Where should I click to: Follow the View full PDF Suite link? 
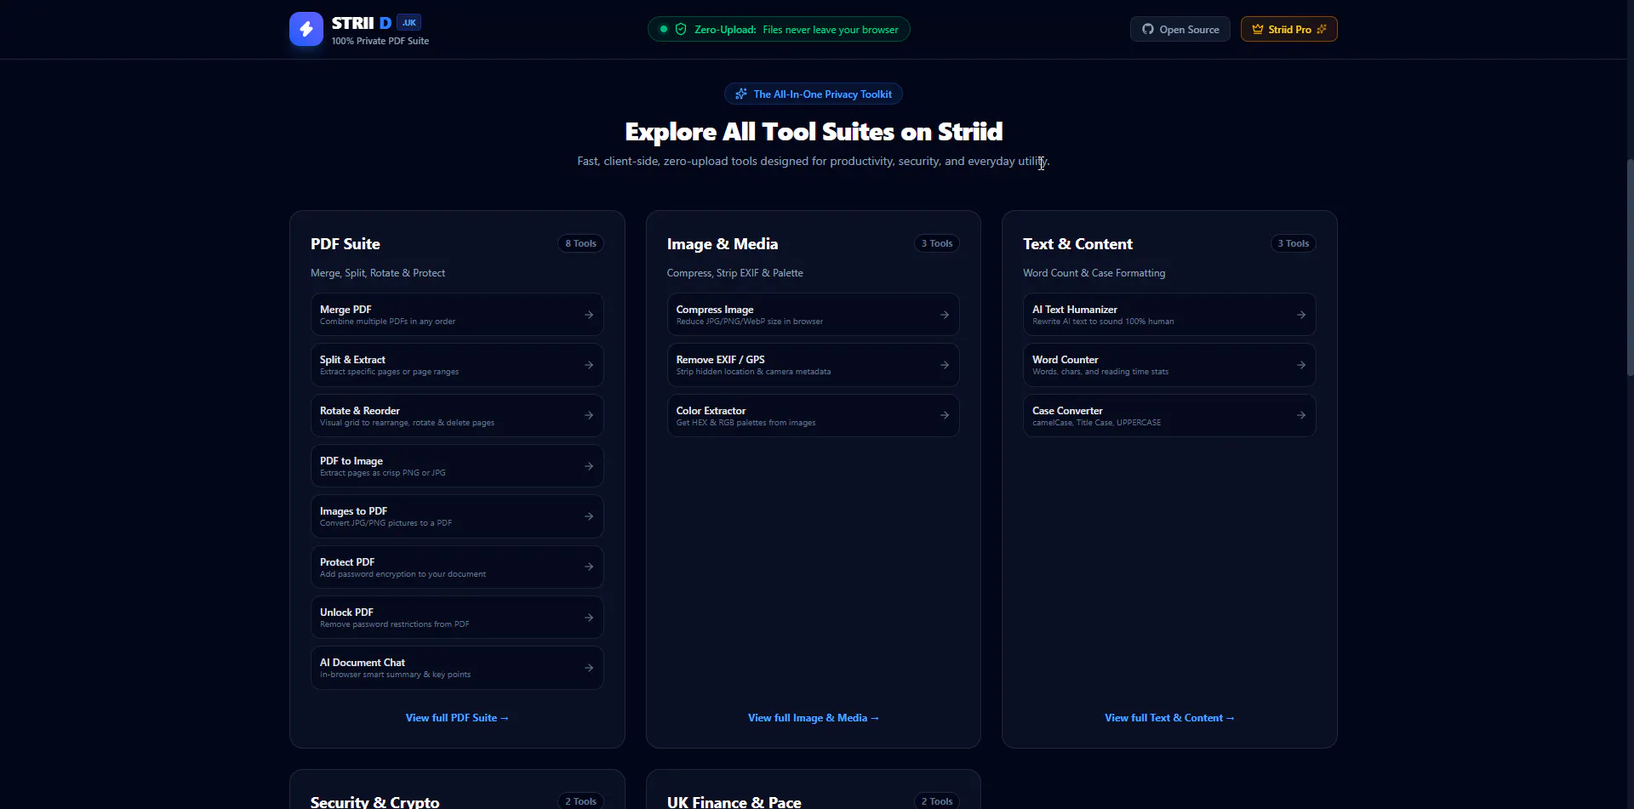coord(457,718)
